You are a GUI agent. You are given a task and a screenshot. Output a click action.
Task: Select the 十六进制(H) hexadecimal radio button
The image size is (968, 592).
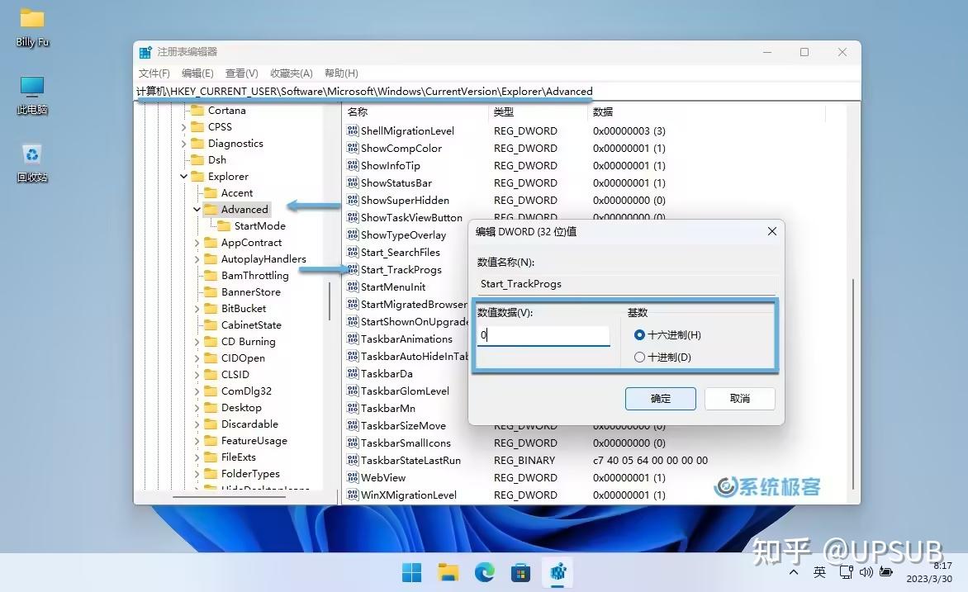click(639, 334)
